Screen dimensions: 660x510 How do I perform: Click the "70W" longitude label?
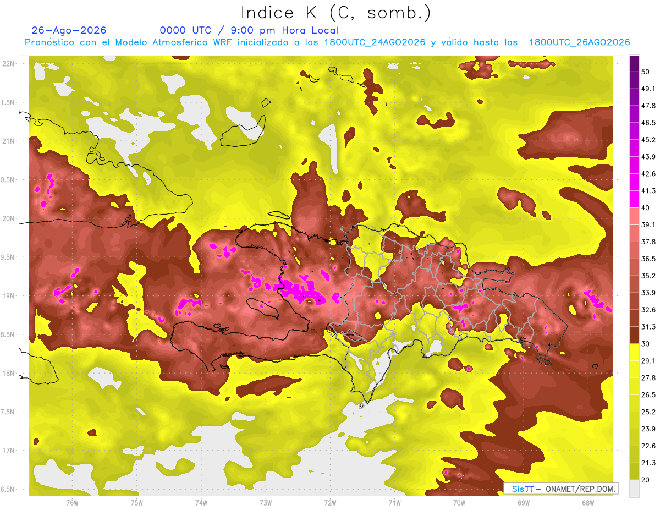(x=459, y=503)
